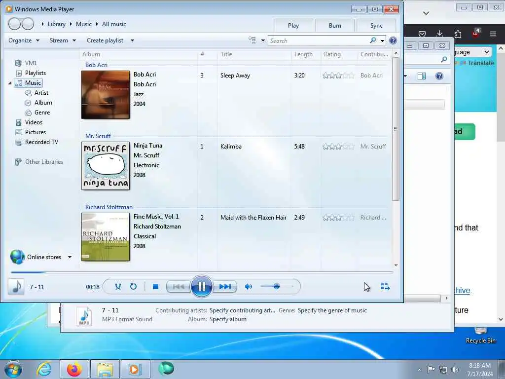Viewport: 505px width, 379px height.
Task: Stop playback with the stop button
Action: (x=155, y=287)
